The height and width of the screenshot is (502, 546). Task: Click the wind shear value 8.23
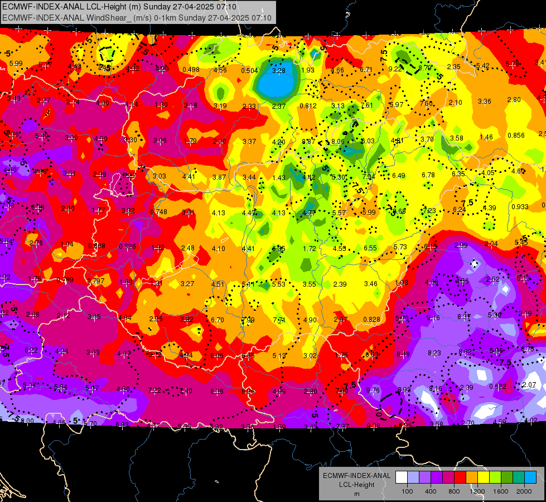[434, 353]
